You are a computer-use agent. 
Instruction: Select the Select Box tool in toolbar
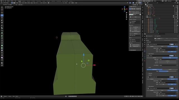point(2,7)
